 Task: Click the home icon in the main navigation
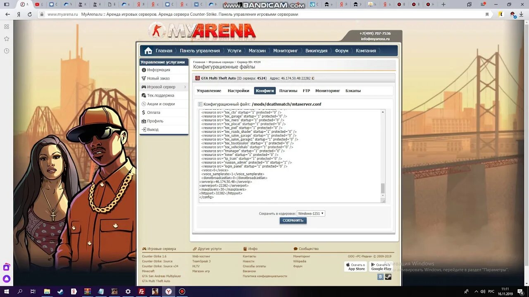click(148, 51)
